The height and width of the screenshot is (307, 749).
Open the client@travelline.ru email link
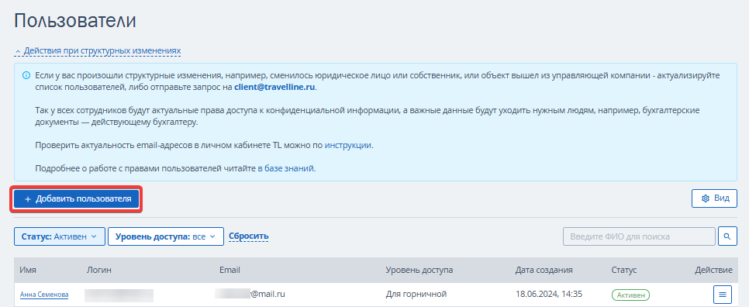[x=274, y=88]
